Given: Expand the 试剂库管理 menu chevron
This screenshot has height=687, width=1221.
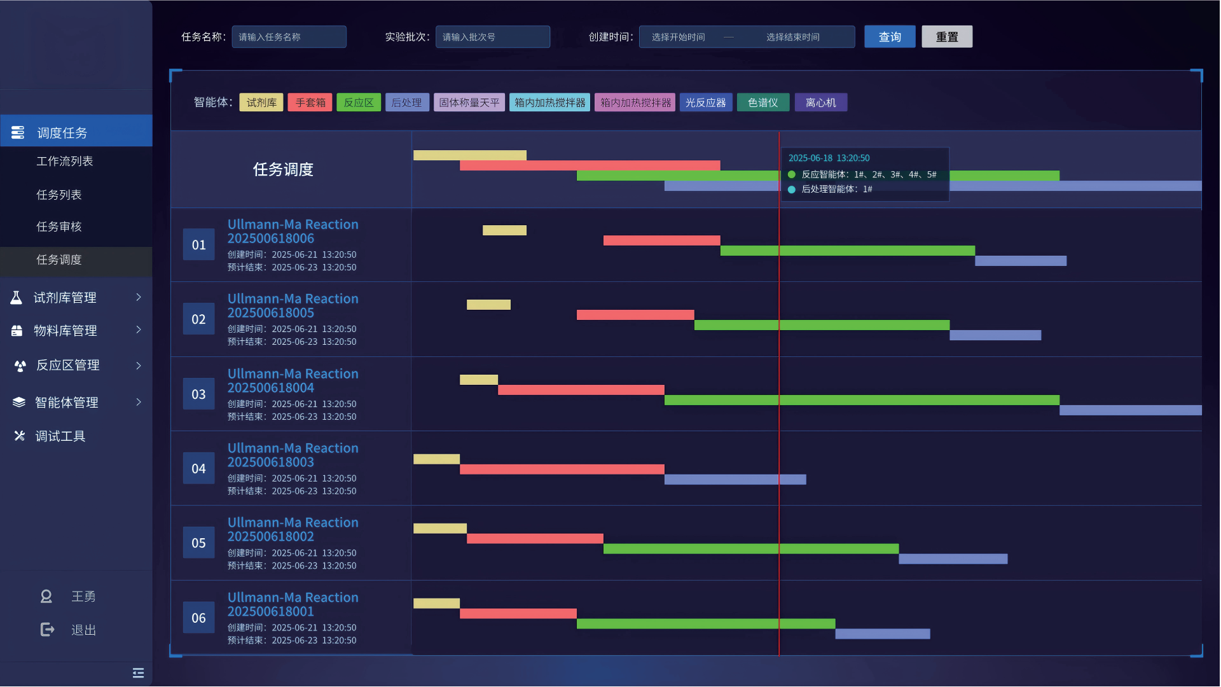Looking at the screenshot, I should [138, 297].
